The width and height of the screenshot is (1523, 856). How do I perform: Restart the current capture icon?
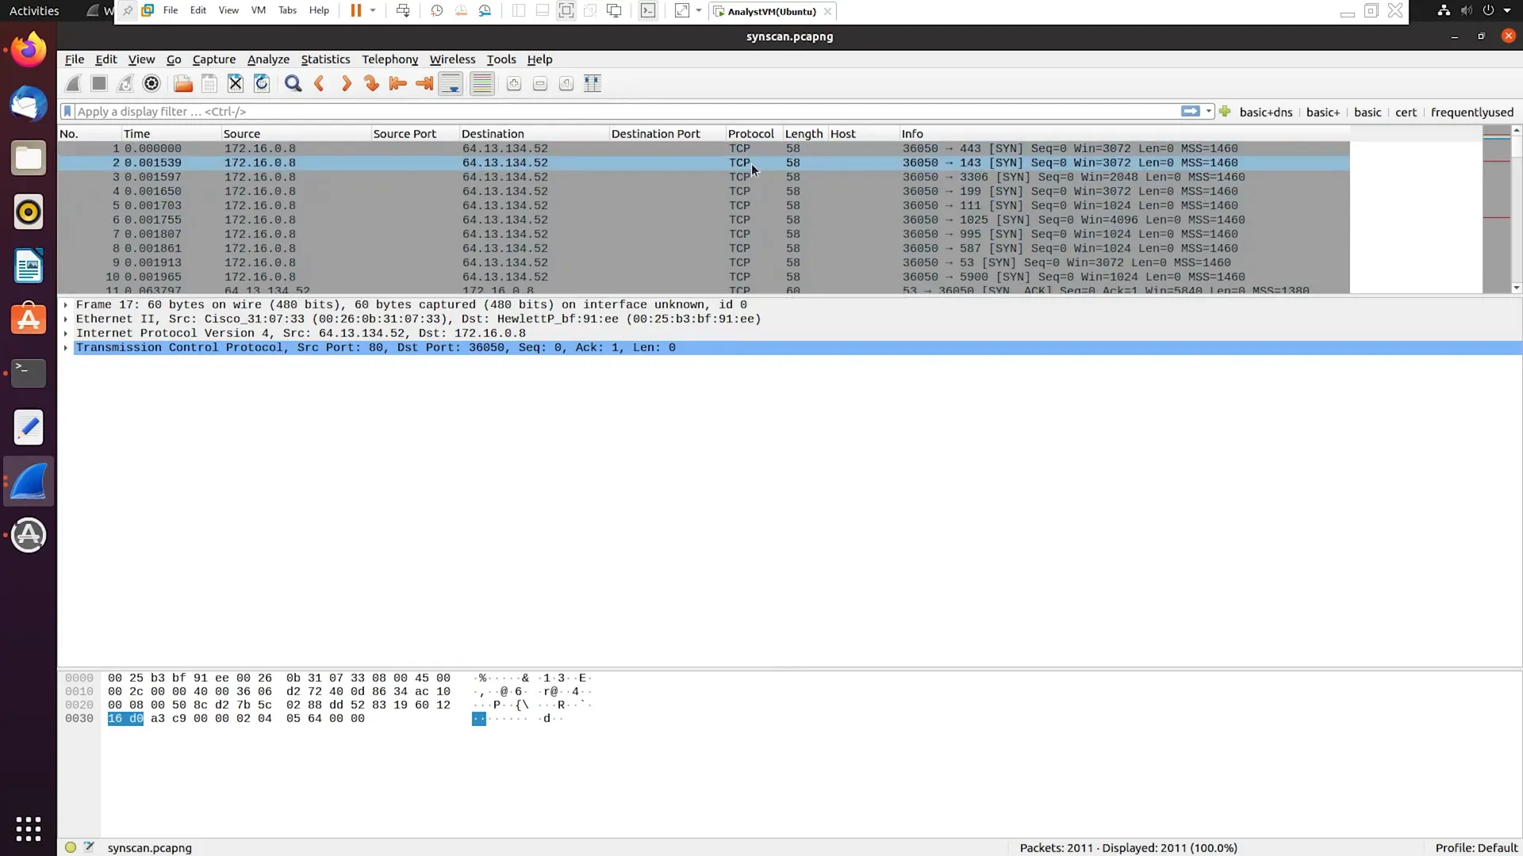click(x=125, y=83)
